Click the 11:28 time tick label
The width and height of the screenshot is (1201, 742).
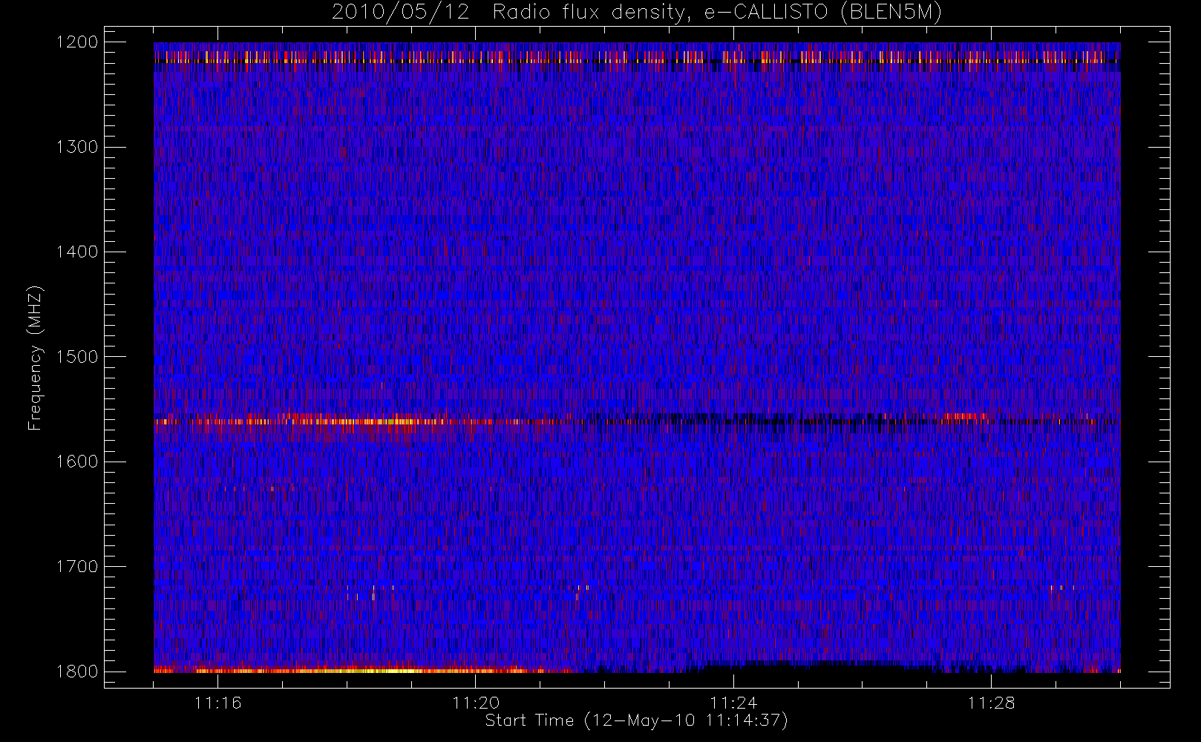(991, 703)
